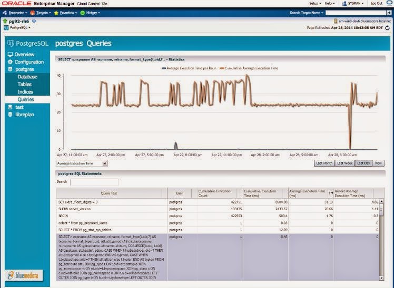Expand Search Target Name dropdown

pos(307,13)
